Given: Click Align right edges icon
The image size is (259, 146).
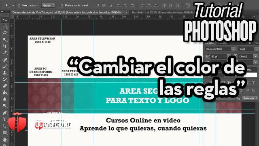Looking at the screenshot, I should pos(132,5).
